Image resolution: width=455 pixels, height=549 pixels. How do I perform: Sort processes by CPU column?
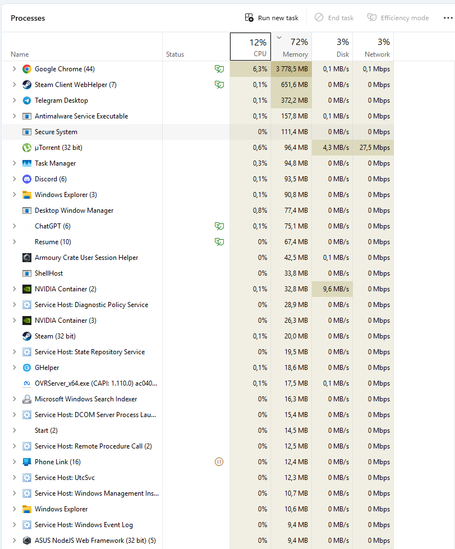tap(250, 47)
